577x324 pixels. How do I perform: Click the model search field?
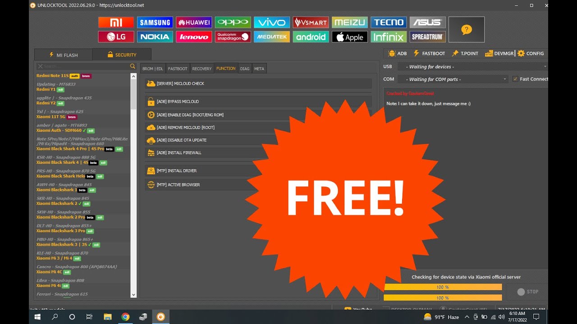tap(83, 66)
